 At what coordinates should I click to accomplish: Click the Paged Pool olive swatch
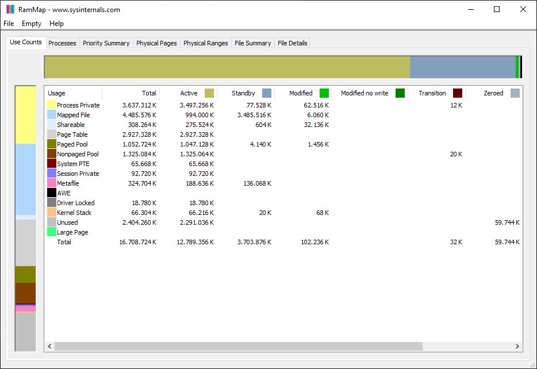(x=52, y=144)
